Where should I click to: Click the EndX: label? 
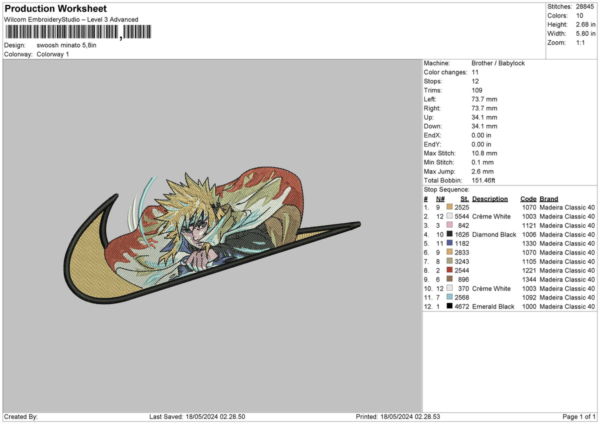432,135
